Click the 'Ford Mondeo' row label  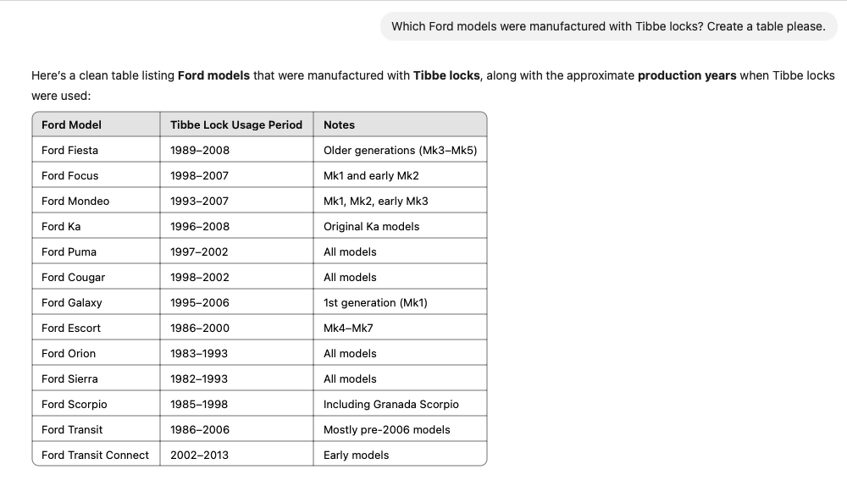click(75, 201)
